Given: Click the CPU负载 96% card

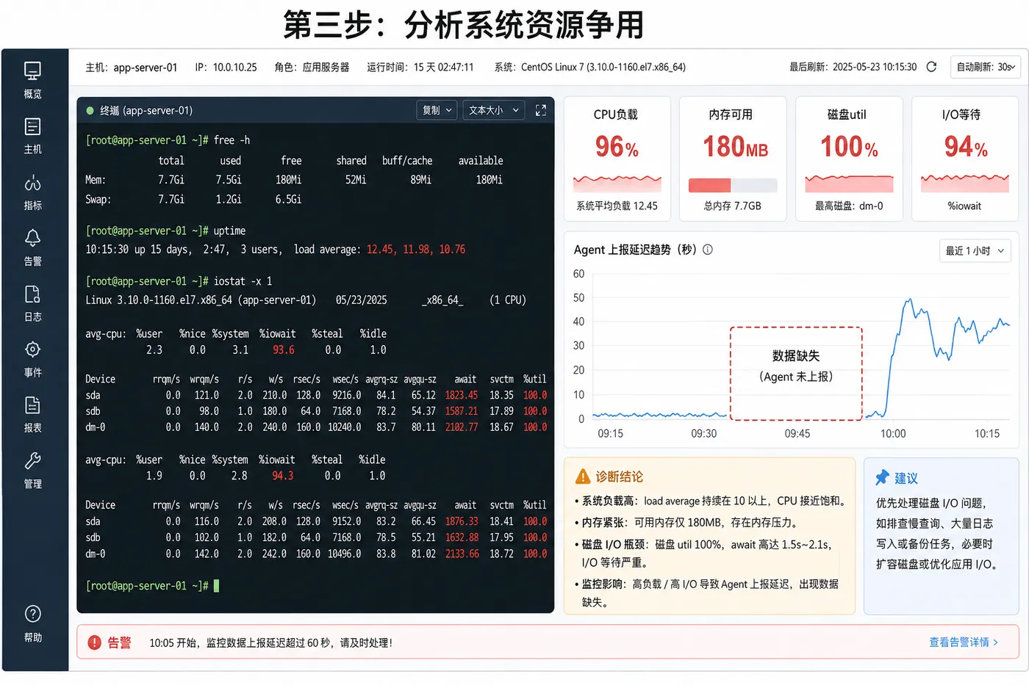Looking at the screenshot, I should pos(617,159).
